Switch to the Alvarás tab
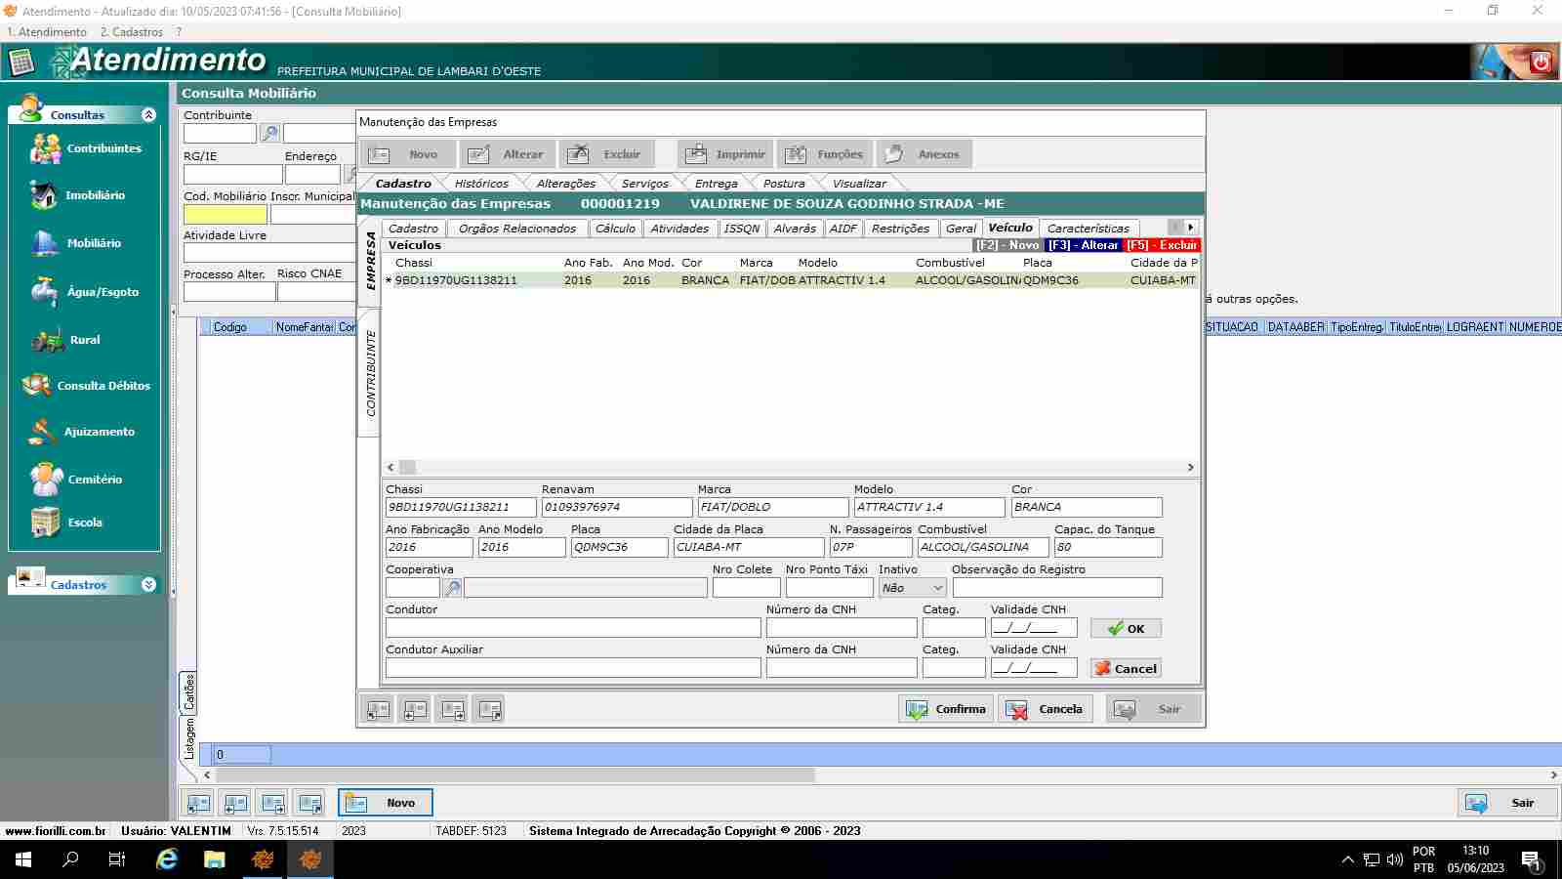1562x879 pixels. 794,229
